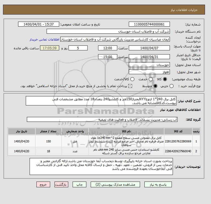Click the خروج exit button
211x204 pixels.
tap(43, 185)
